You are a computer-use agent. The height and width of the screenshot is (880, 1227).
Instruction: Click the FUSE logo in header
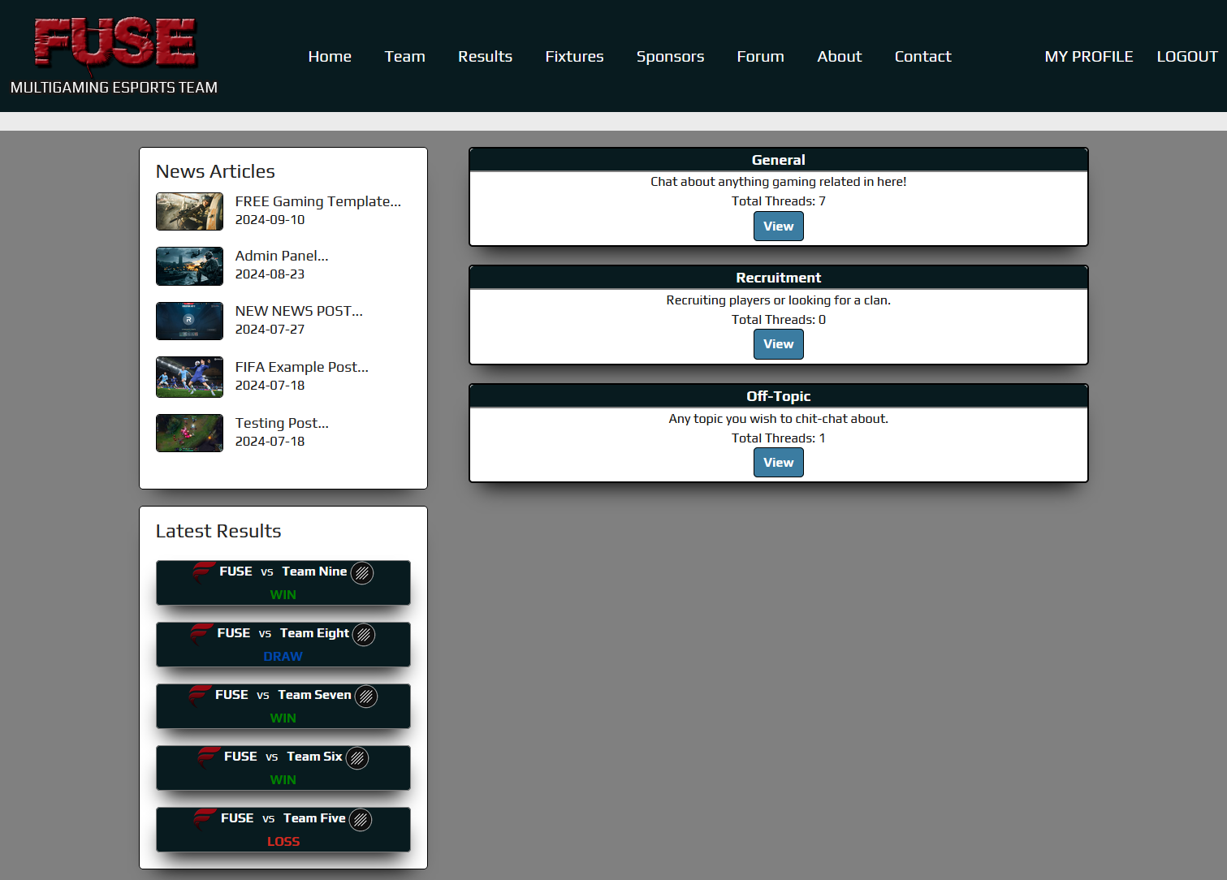pyautogui.click(x=114, y=42)
